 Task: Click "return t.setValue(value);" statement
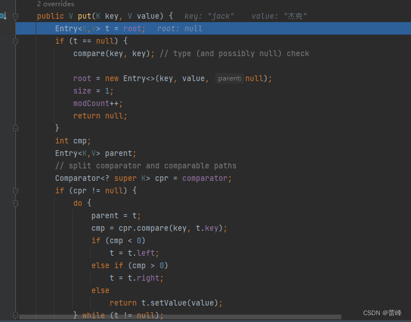click(166, 303)
